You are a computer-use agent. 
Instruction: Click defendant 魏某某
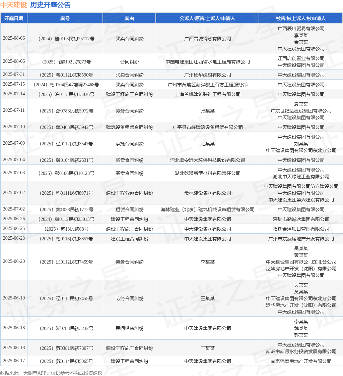tap(301, 329)
